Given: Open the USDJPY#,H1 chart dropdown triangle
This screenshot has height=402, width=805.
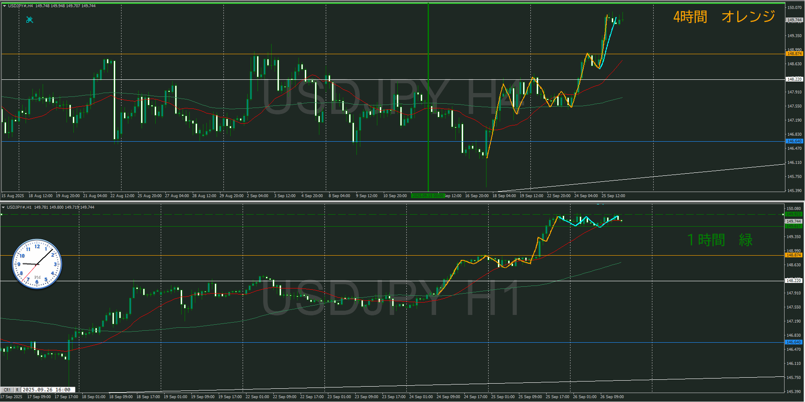Looking at the screenshot, I should pos(3,207).
